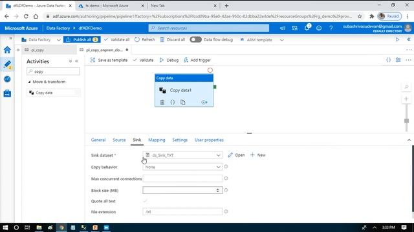Screen dimensions: 414x232
Task: Click Debug pipeline button
Action: pos(169,60)
